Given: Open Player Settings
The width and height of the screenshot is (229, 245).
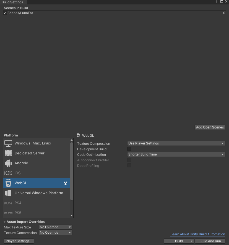Looking at the screenshot, I should coord(19,241).
